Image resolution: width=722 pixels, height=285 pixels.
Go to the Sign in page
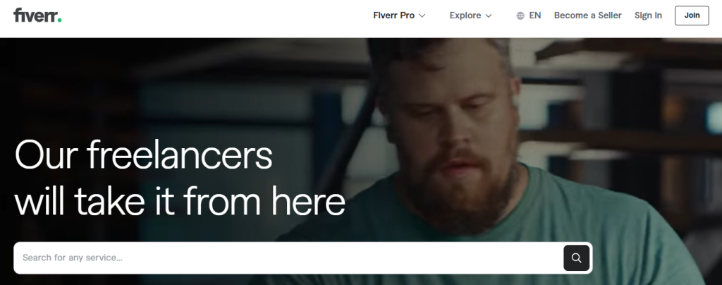(x=648, y=16)
